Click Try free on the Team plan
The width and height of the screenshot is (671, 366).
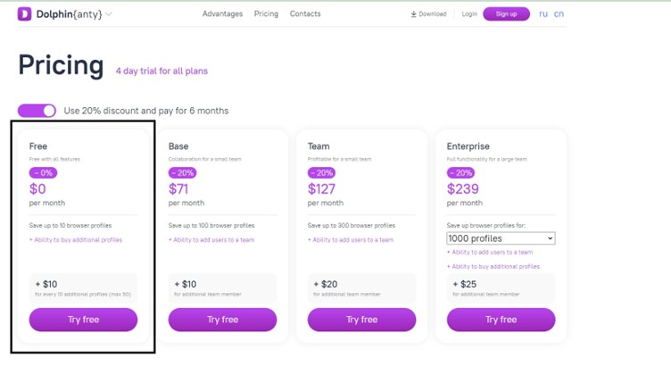[x=361, y=320]
